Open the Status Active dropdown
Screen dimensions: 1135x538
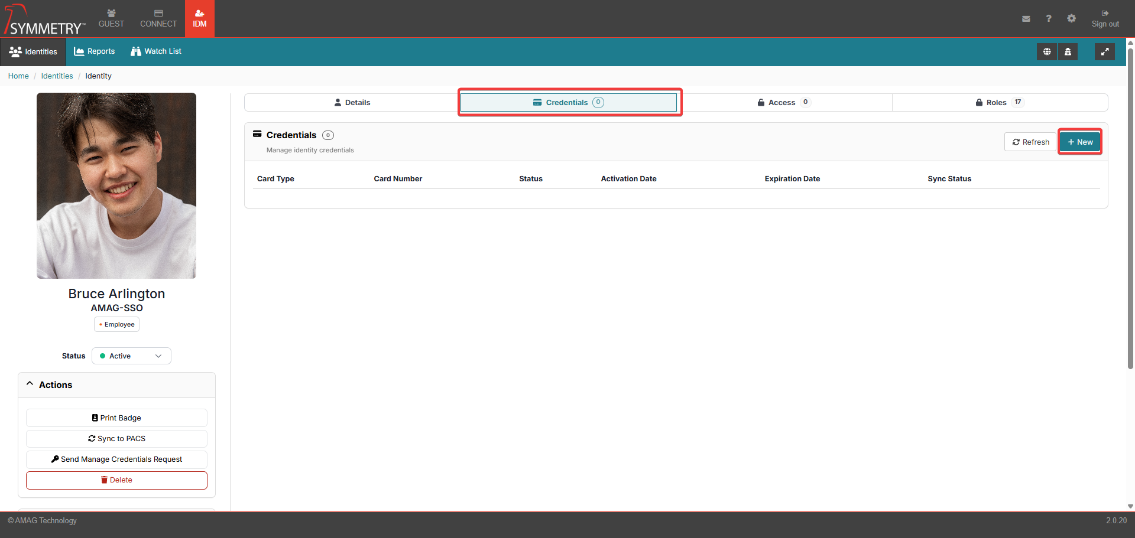131,356
